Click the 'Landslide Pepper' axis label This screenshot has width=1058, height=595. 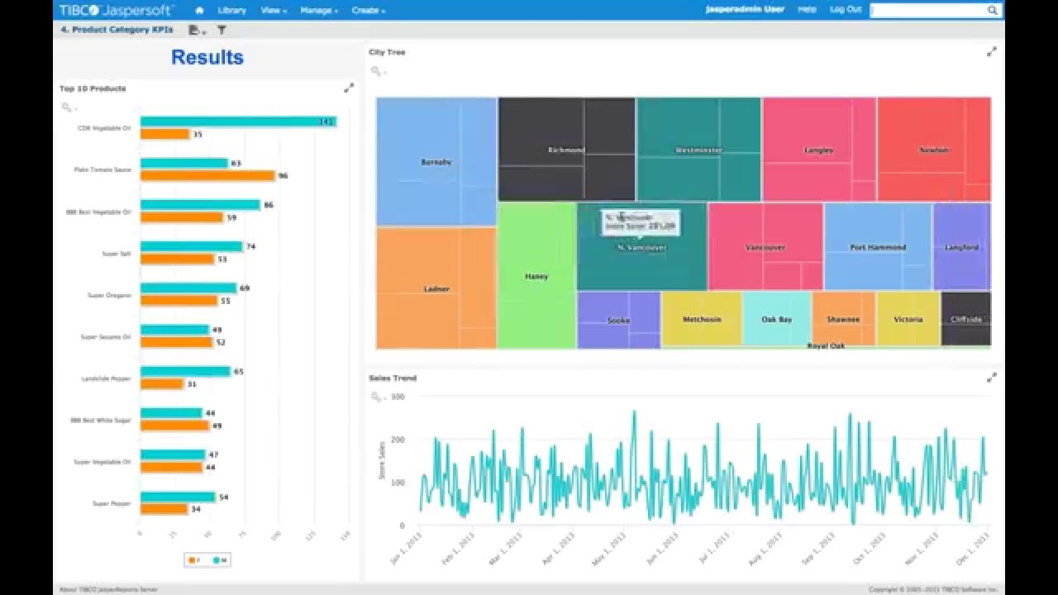[x=106, y=378]
